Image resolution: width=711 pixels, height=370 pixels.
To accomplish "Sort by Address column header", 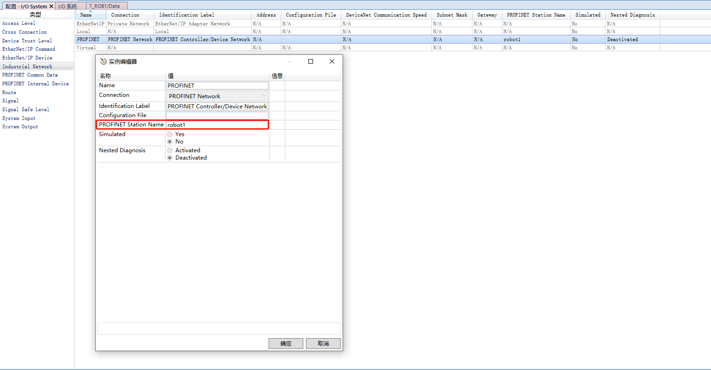I will [266, 15].
